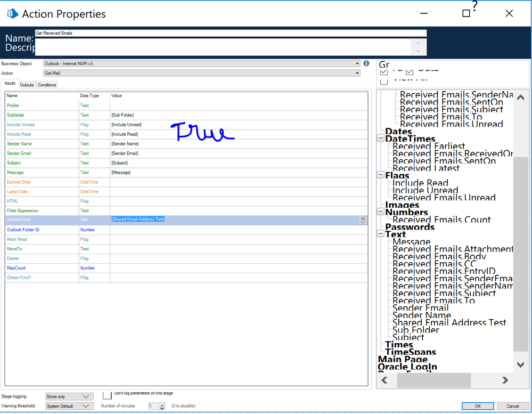Select Received Latest tree item
Viewport: 532px width, 414px height.
point(426,168)
